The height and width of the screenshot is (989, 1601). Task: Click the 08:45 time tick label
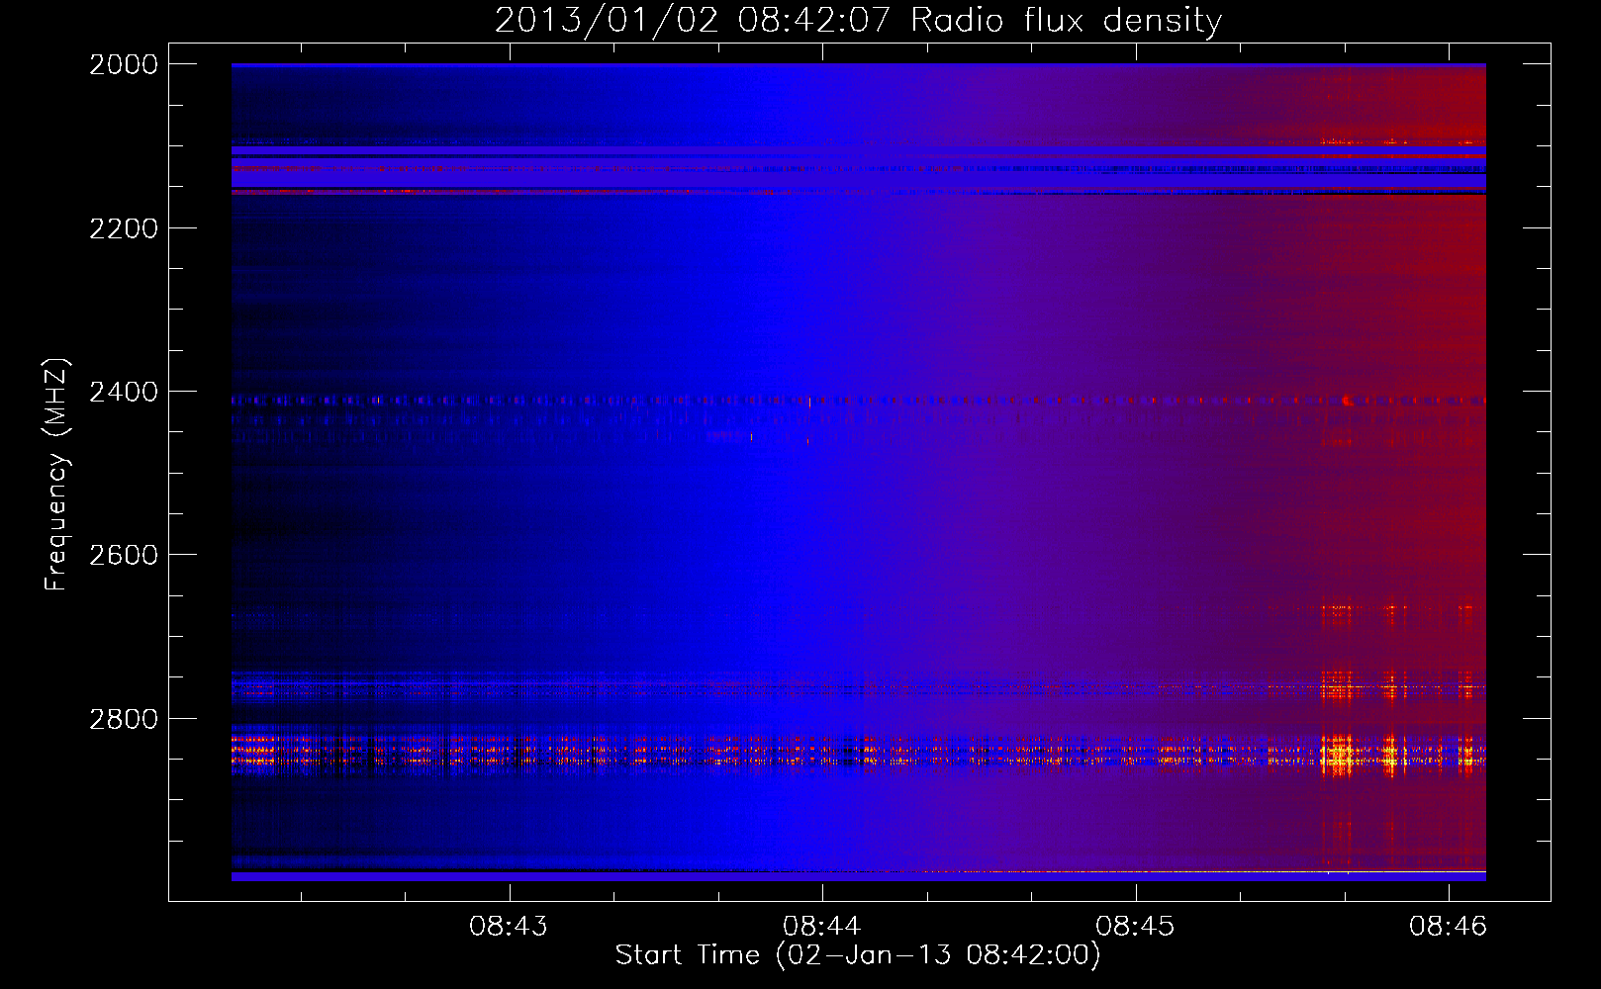point(1135,926)
